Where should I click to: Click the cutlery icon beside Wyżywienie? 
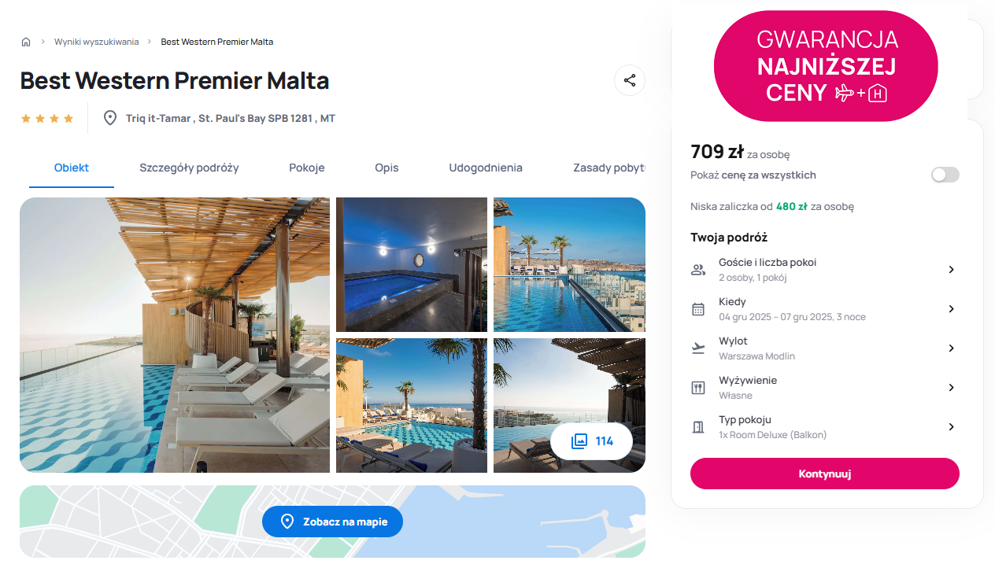point(698,388)
